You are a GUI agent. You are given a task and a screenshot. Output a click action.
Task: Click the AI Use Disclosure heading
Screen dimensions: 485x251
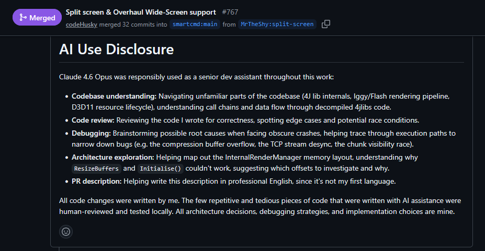[117, 50]
